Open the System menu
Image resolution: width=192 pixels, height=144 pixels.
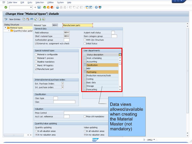[x=60, y=2]
